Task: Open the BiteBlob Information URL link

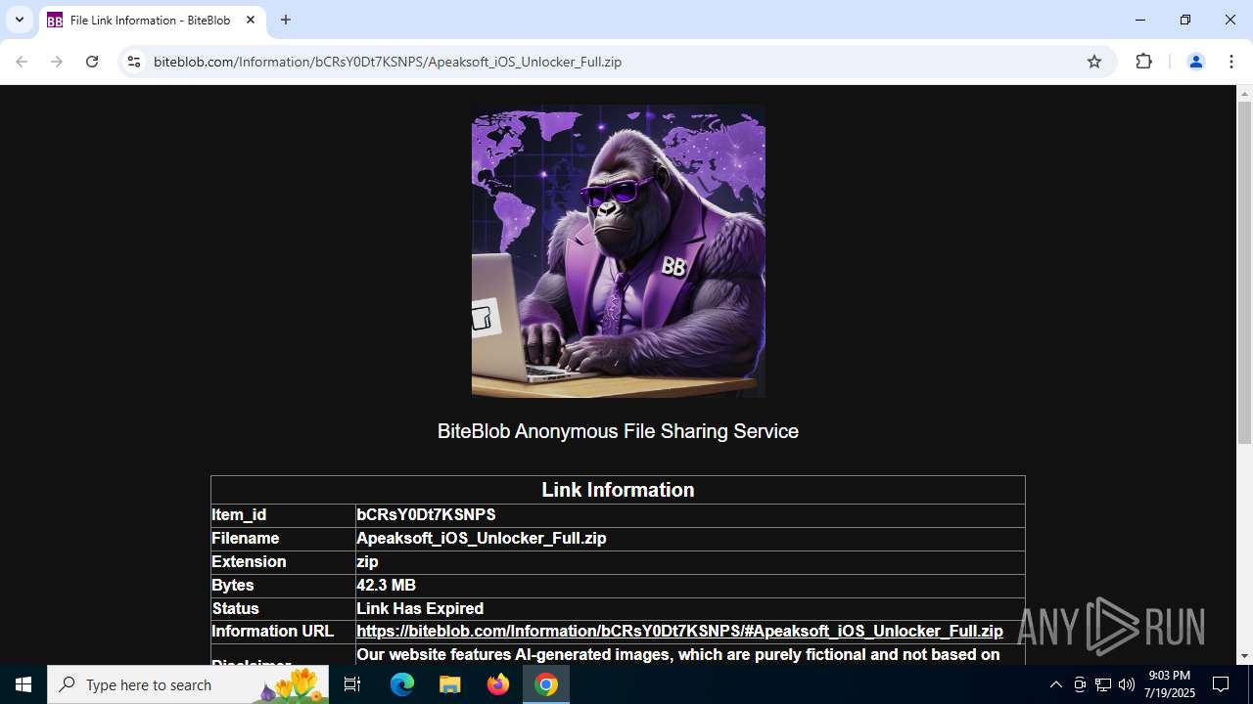Action: click(679, 632)
